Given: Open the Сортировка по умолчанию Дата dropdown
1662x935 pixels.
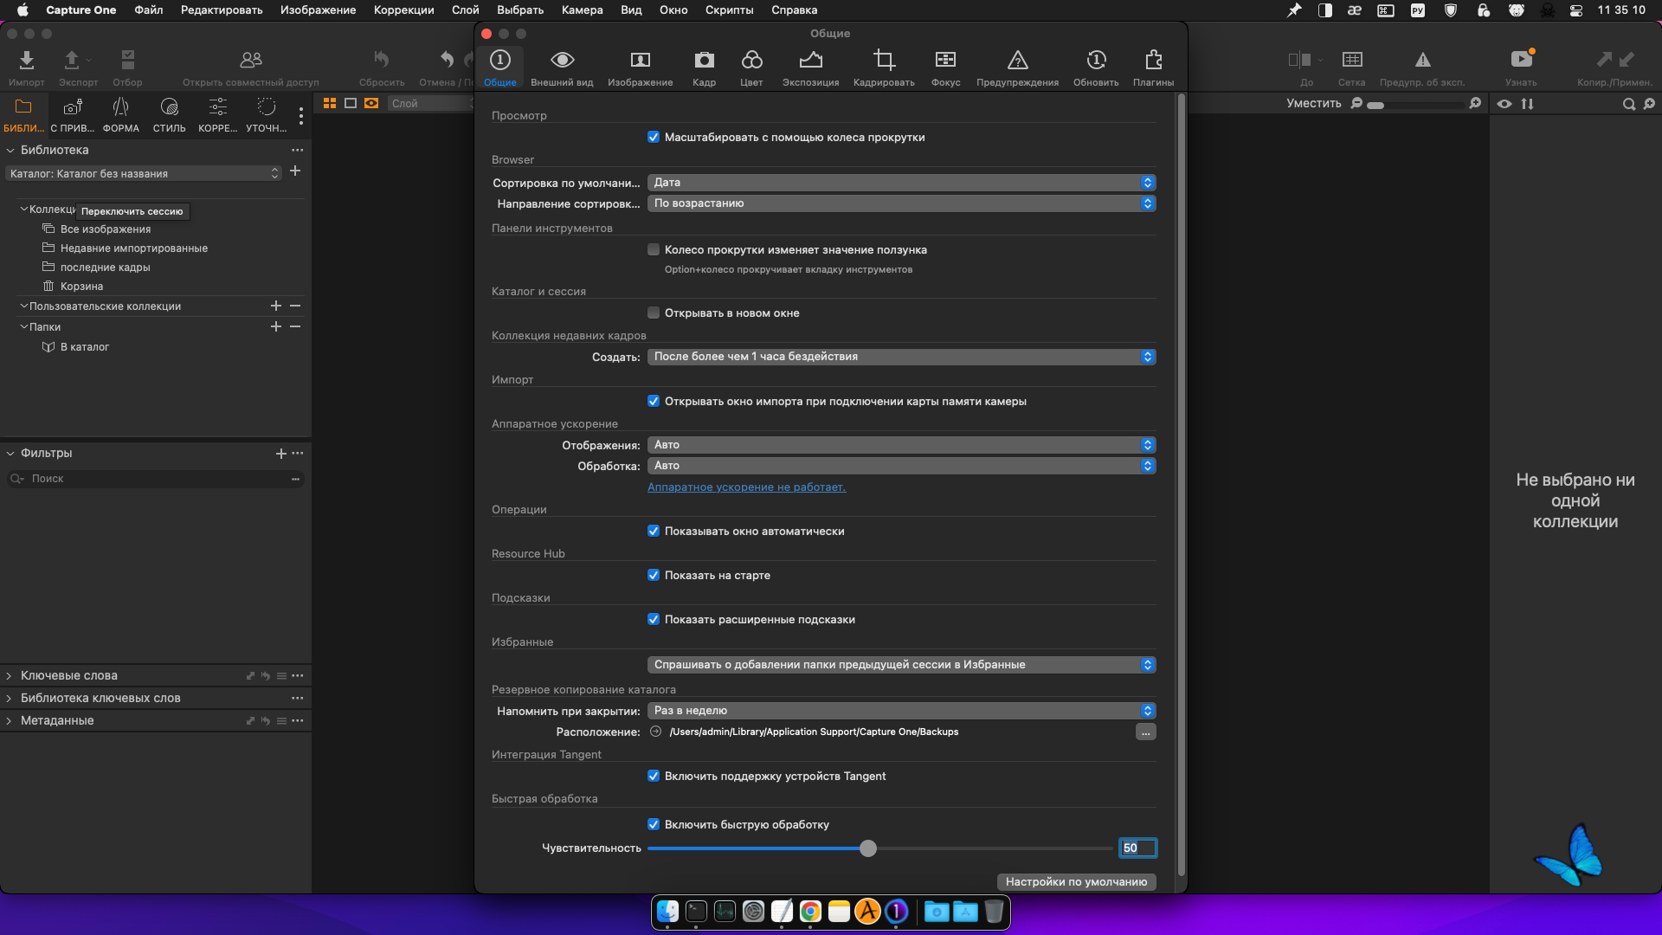Looking at the screenshot, I should [901, 183].
